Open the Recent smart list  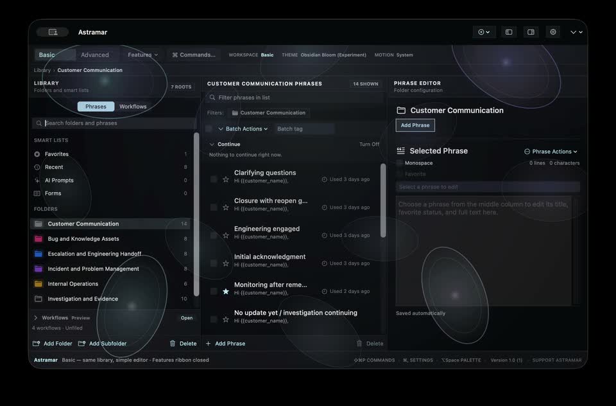[110, 167]
